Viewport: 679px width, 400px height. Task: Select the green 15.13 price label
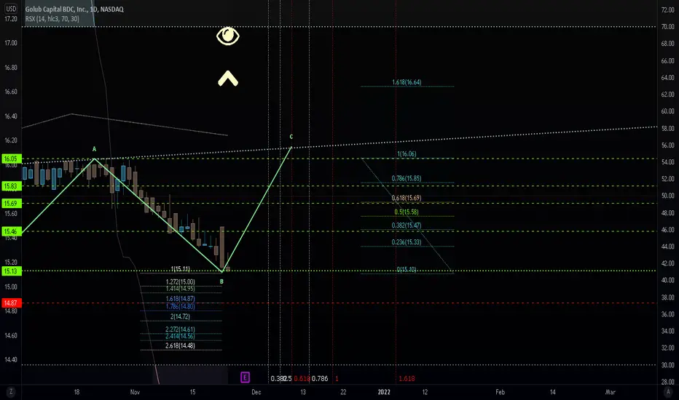(x=11, y=271)
